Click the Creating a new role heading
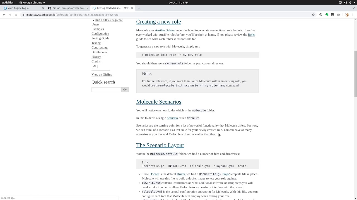The height and width of the screenshot is (200, 357). tap(158, 22)
